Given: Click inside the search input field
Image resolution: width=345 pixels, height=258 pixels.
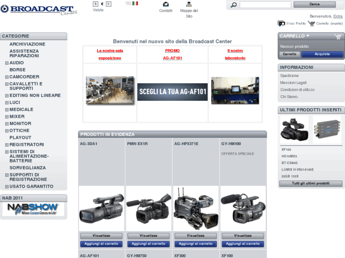Looking at the screenshot, I should coord(265,5).
